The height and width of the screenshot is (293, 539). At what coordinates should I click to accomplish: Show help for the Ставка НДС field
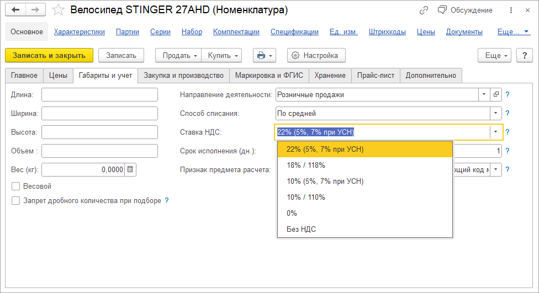(508, 132)
